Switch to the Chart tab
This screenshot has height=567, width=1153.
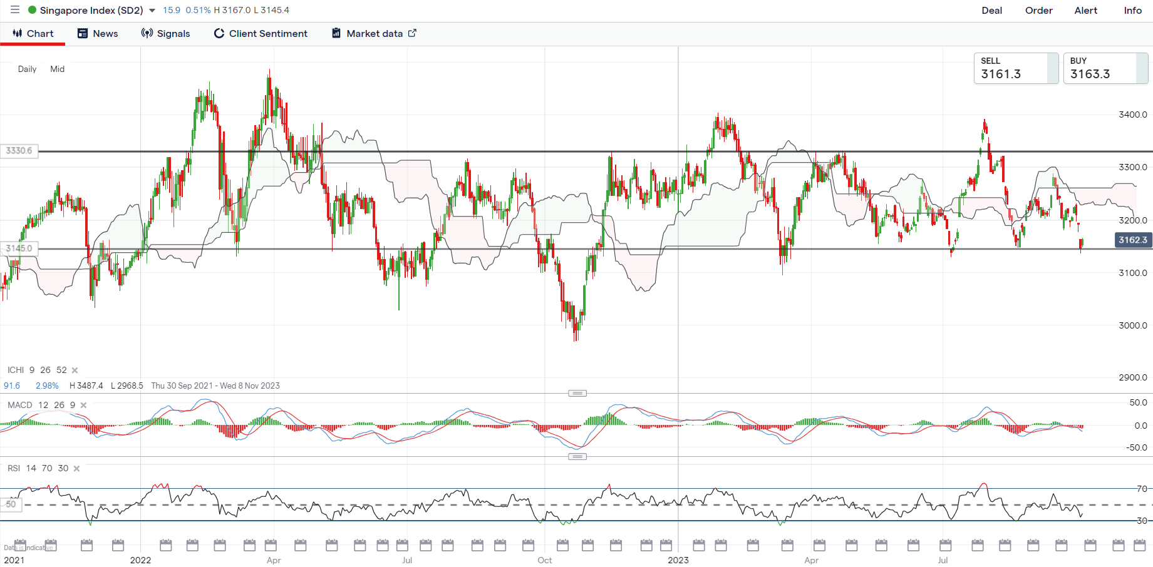[33, 34]
